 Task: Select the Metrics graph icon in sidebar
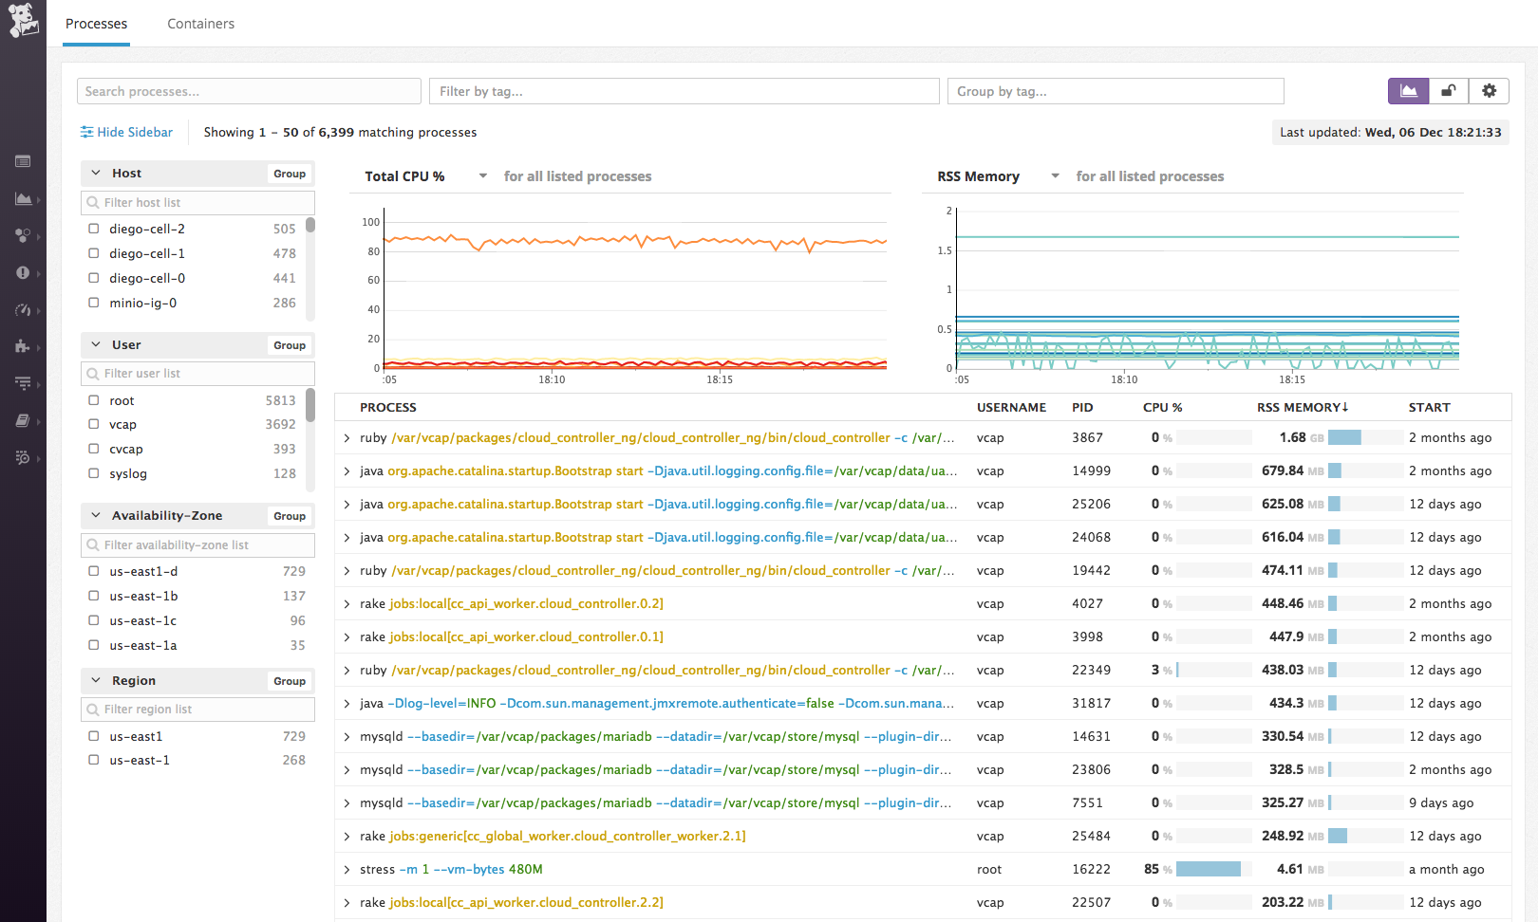[x=23, y=199]
